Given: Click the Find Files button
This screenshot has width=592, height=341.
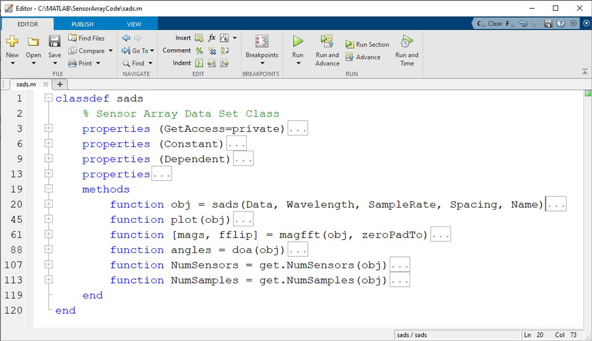Looking at the screenshot, I should (x=89, y=38).
